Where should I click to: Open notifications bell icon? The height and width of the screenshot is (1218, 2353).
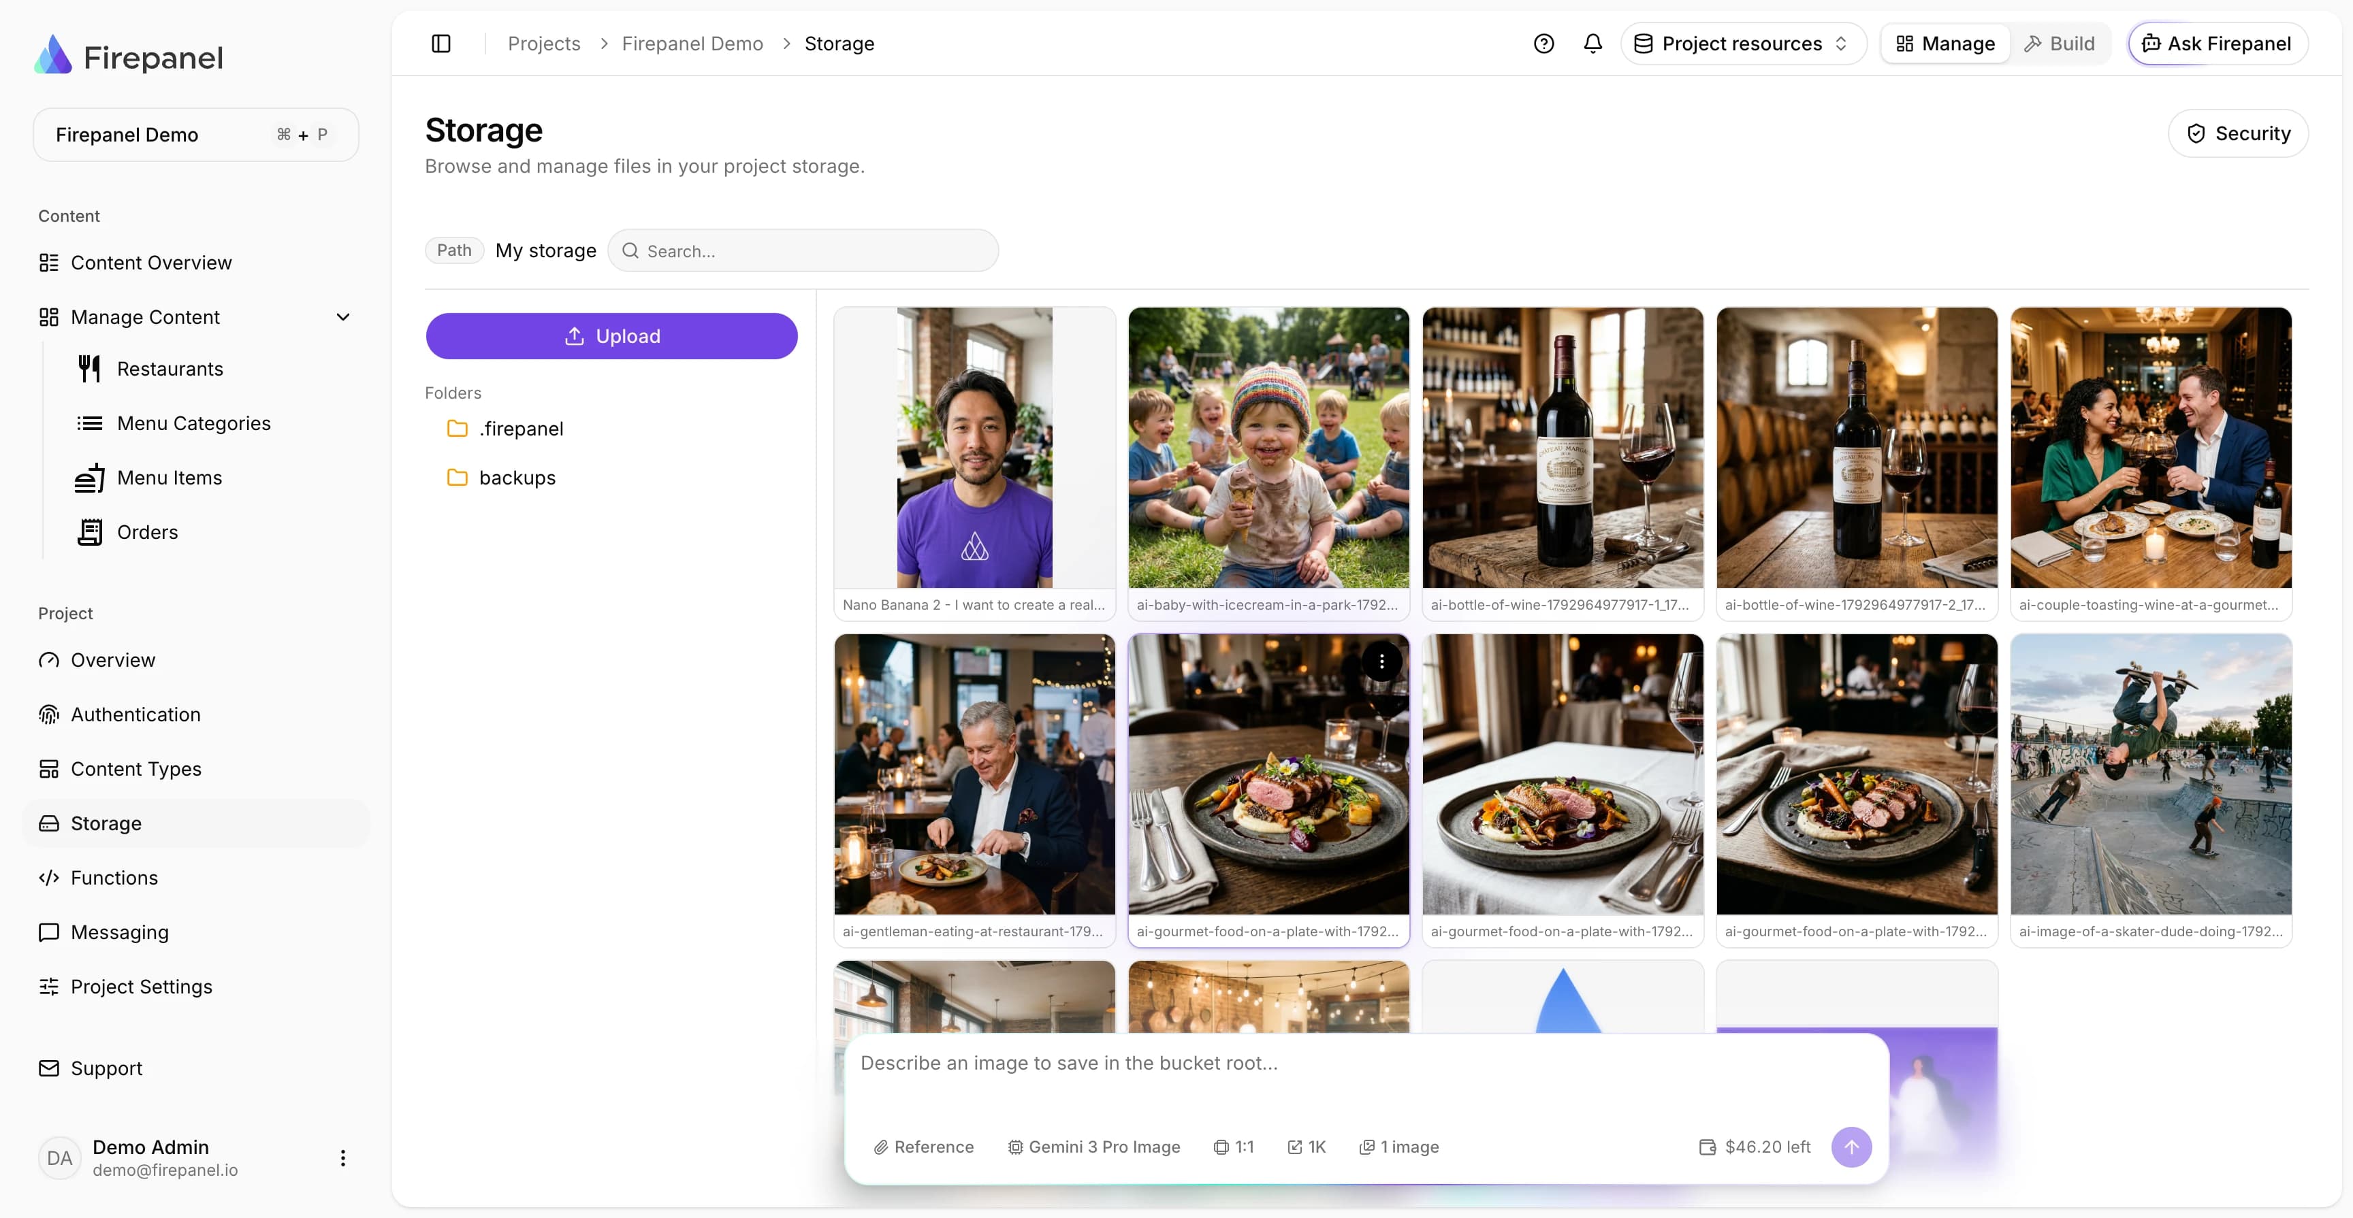[1593, 44]
